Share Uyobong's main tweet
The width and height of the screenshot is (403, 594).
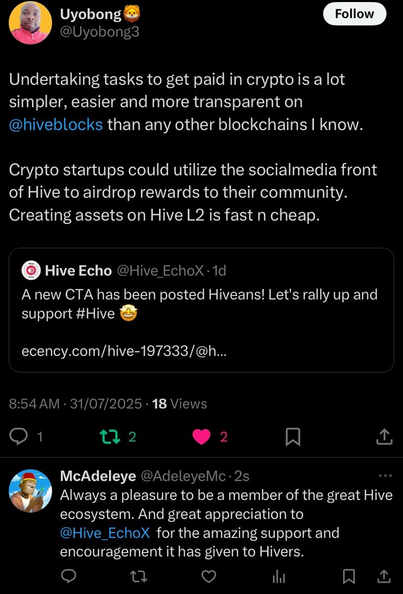[384, 437]
